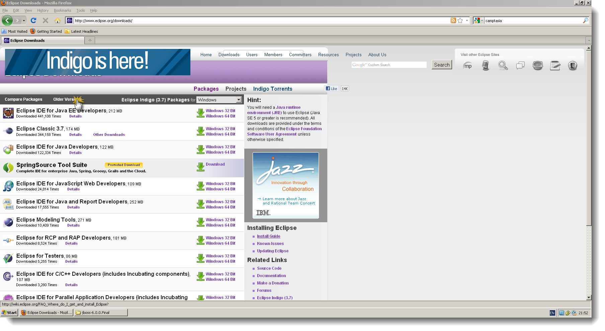Screen dimensions: 605x331
Task: Click the Search button next to Google Custom Search
Action: point(441,65)
